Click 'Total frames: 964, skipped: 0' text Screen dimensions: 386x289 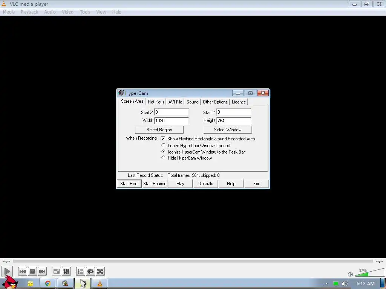[194, 175]
